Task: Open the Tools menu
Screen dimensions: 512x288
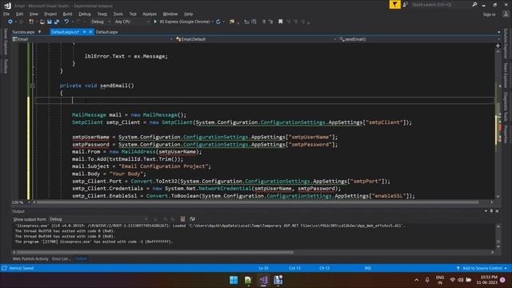Action: pyautogui.click(x=118, y=14)
